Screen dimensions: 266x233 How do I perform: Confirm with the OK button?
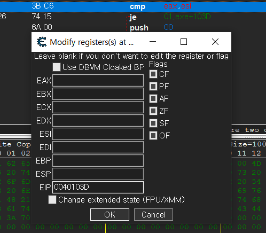pos(109,215)
